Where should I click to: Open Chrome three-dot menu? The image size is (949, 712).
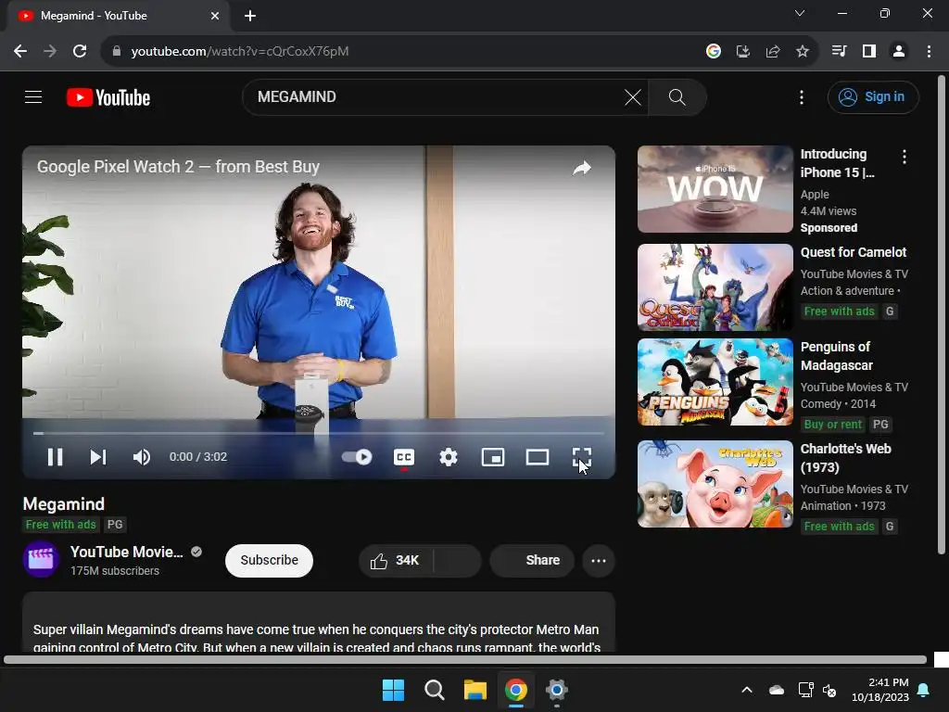pyautogui.click(x=929, y=52)
